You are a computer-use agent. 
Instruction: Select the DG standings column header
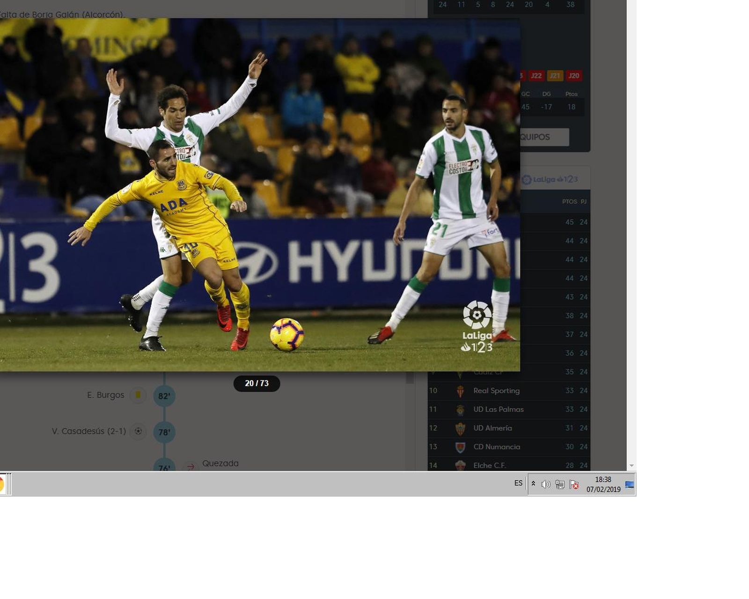tap(548, 94)
